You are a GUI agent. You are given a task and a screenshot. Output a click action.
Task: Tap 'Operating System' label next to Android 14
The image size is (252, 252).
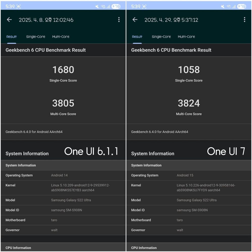coord(19,175)
